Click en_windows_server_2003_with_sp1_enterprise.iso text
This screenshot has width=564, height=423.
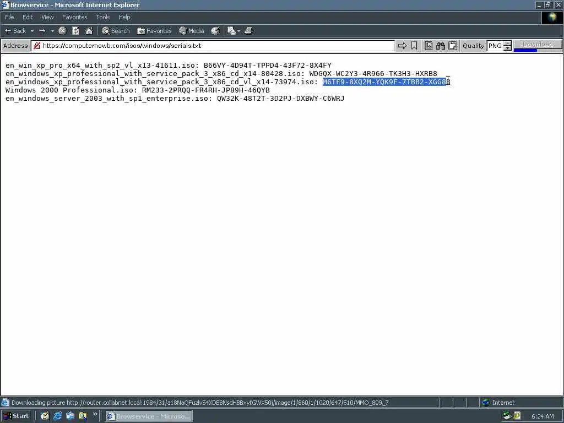tap(107, 99)
